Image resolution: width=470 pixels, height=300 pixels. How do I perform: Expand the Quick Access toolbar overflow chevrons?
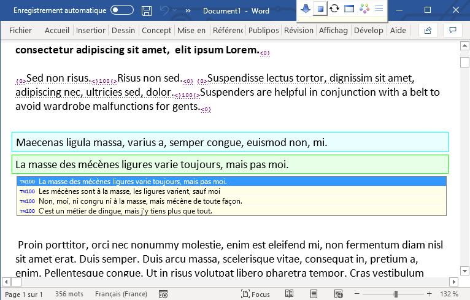point(188,11)
